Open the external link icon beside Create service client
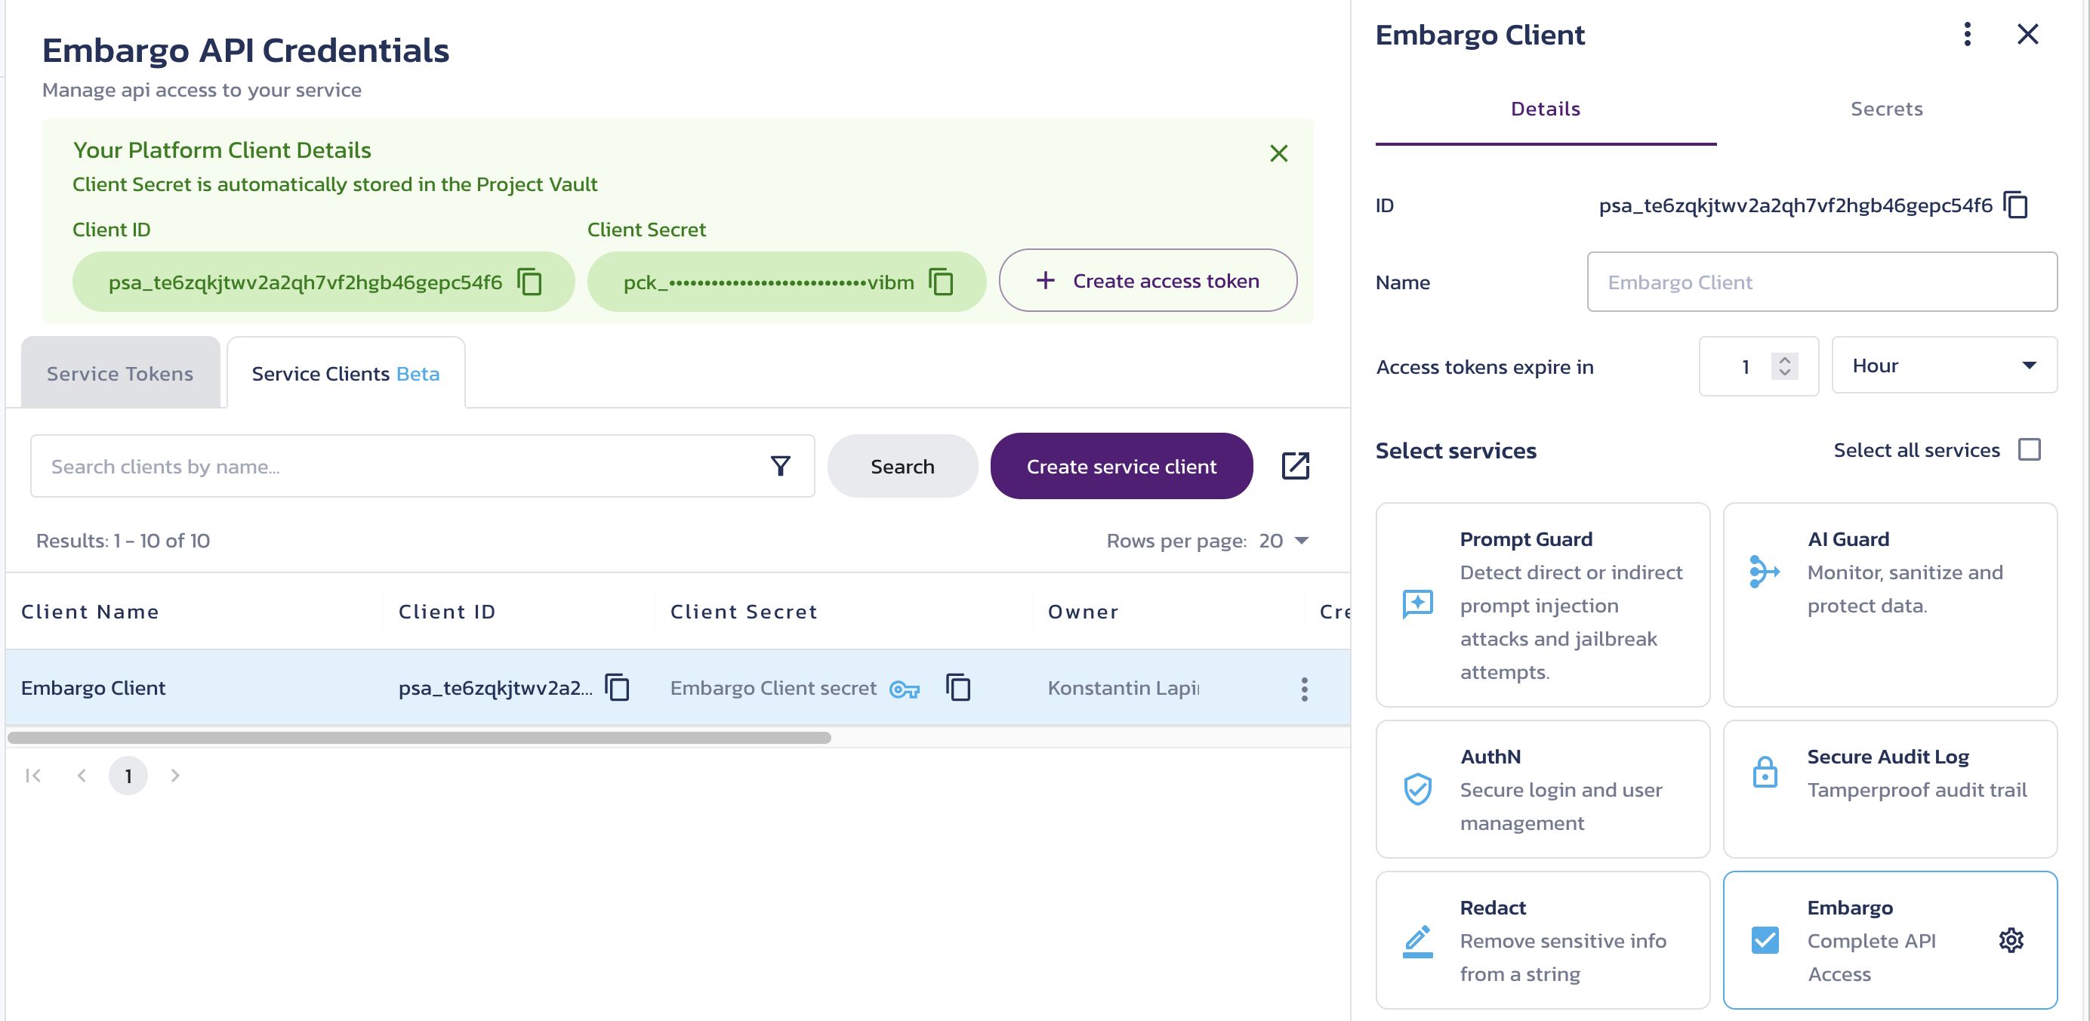The height and width of the screenshot is (1021, 2090). [1296, 466]
